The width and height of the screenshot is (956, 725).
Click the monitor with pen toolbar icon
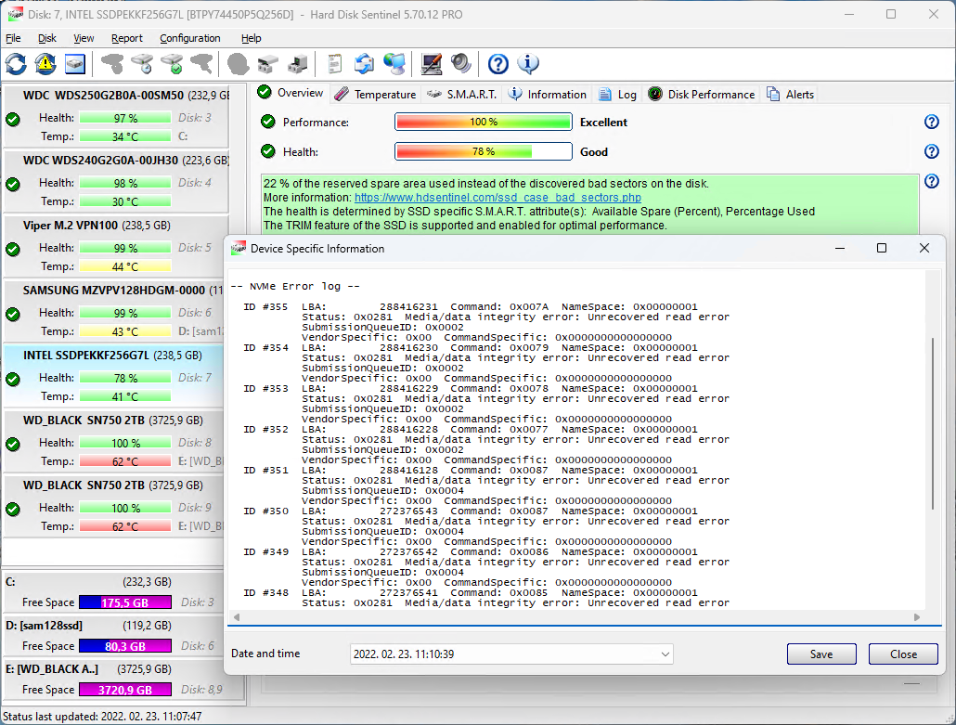(431, 64)
